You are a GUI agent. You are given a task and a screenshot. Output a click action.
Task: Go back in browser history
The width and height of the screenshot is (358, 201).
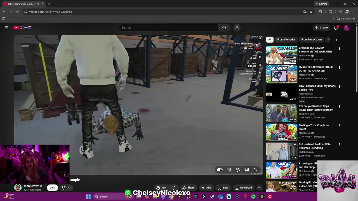pos(4,12)
